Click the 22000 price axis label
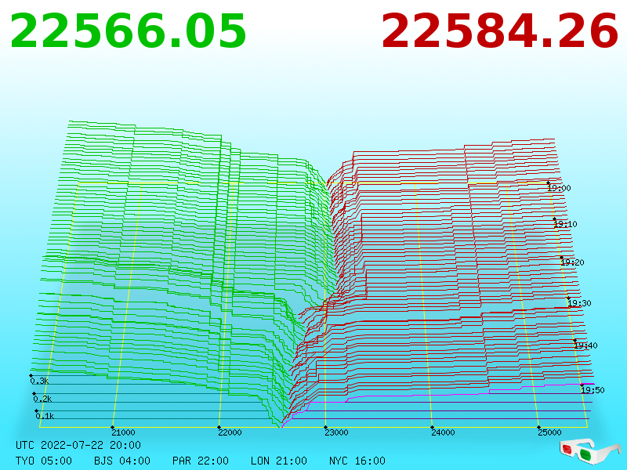 click(230, 432)
